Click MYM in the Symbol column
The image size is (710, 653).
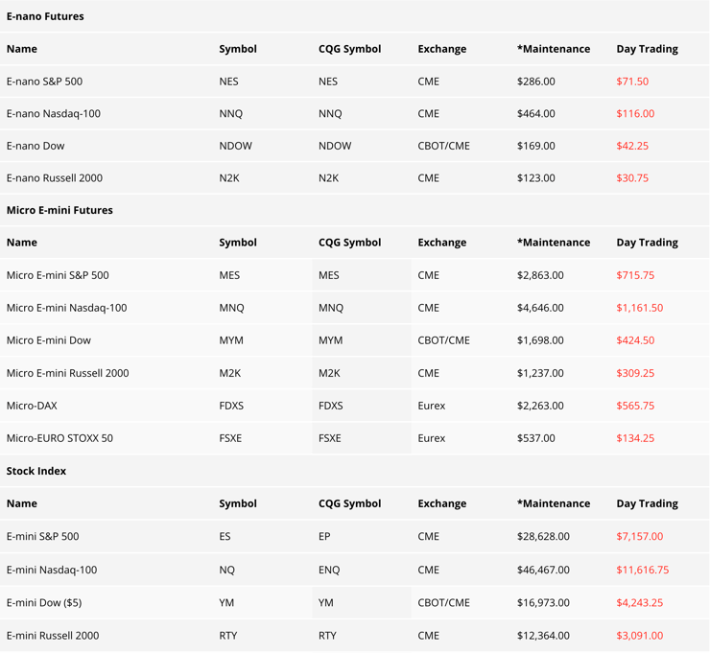[231, 340]
